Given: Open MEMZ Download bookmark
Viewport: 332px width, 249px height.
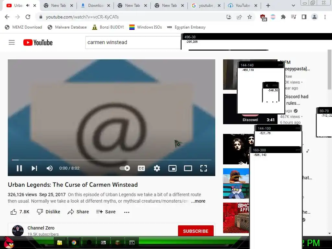Looking at the screenshot, I should (23, 27).
